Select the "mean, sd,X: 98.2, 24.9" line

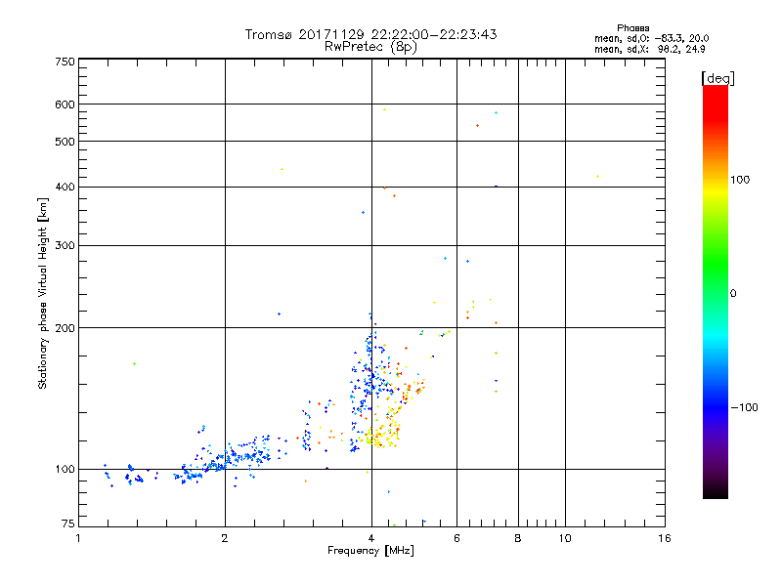(x=649, y=49)
